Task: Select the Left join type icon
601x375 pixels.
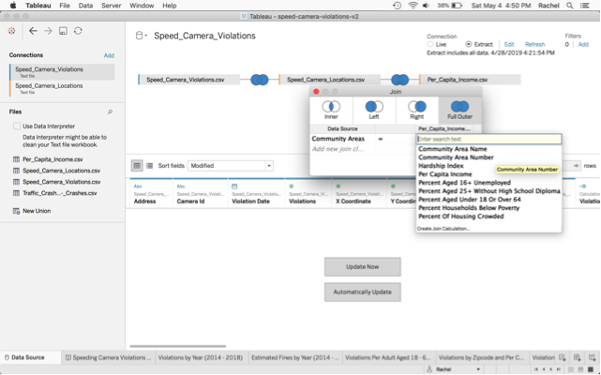Action: pos(374,107)
